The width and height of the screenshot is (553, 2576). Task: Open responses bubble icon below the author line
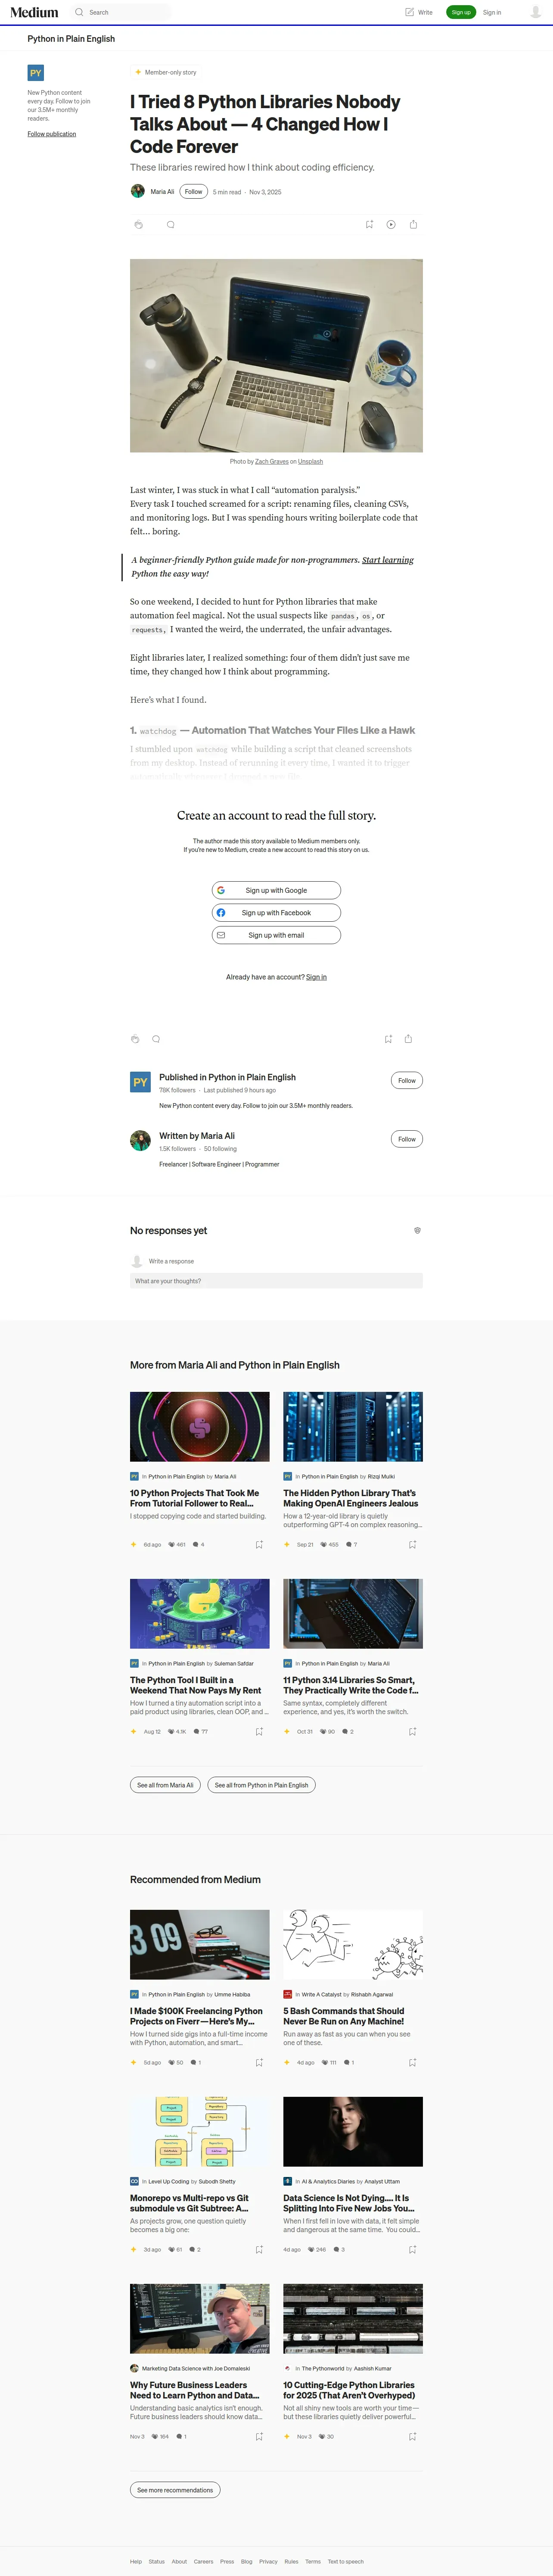coord(170,225)
